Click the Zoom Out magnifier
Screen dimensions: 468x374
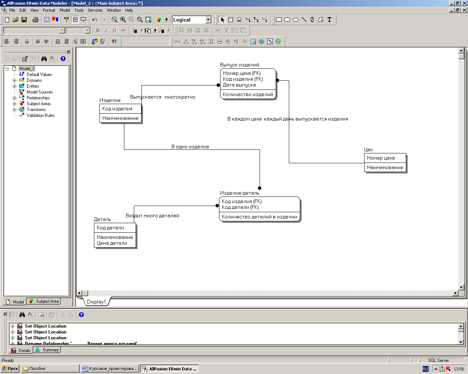tap(114, 20)
